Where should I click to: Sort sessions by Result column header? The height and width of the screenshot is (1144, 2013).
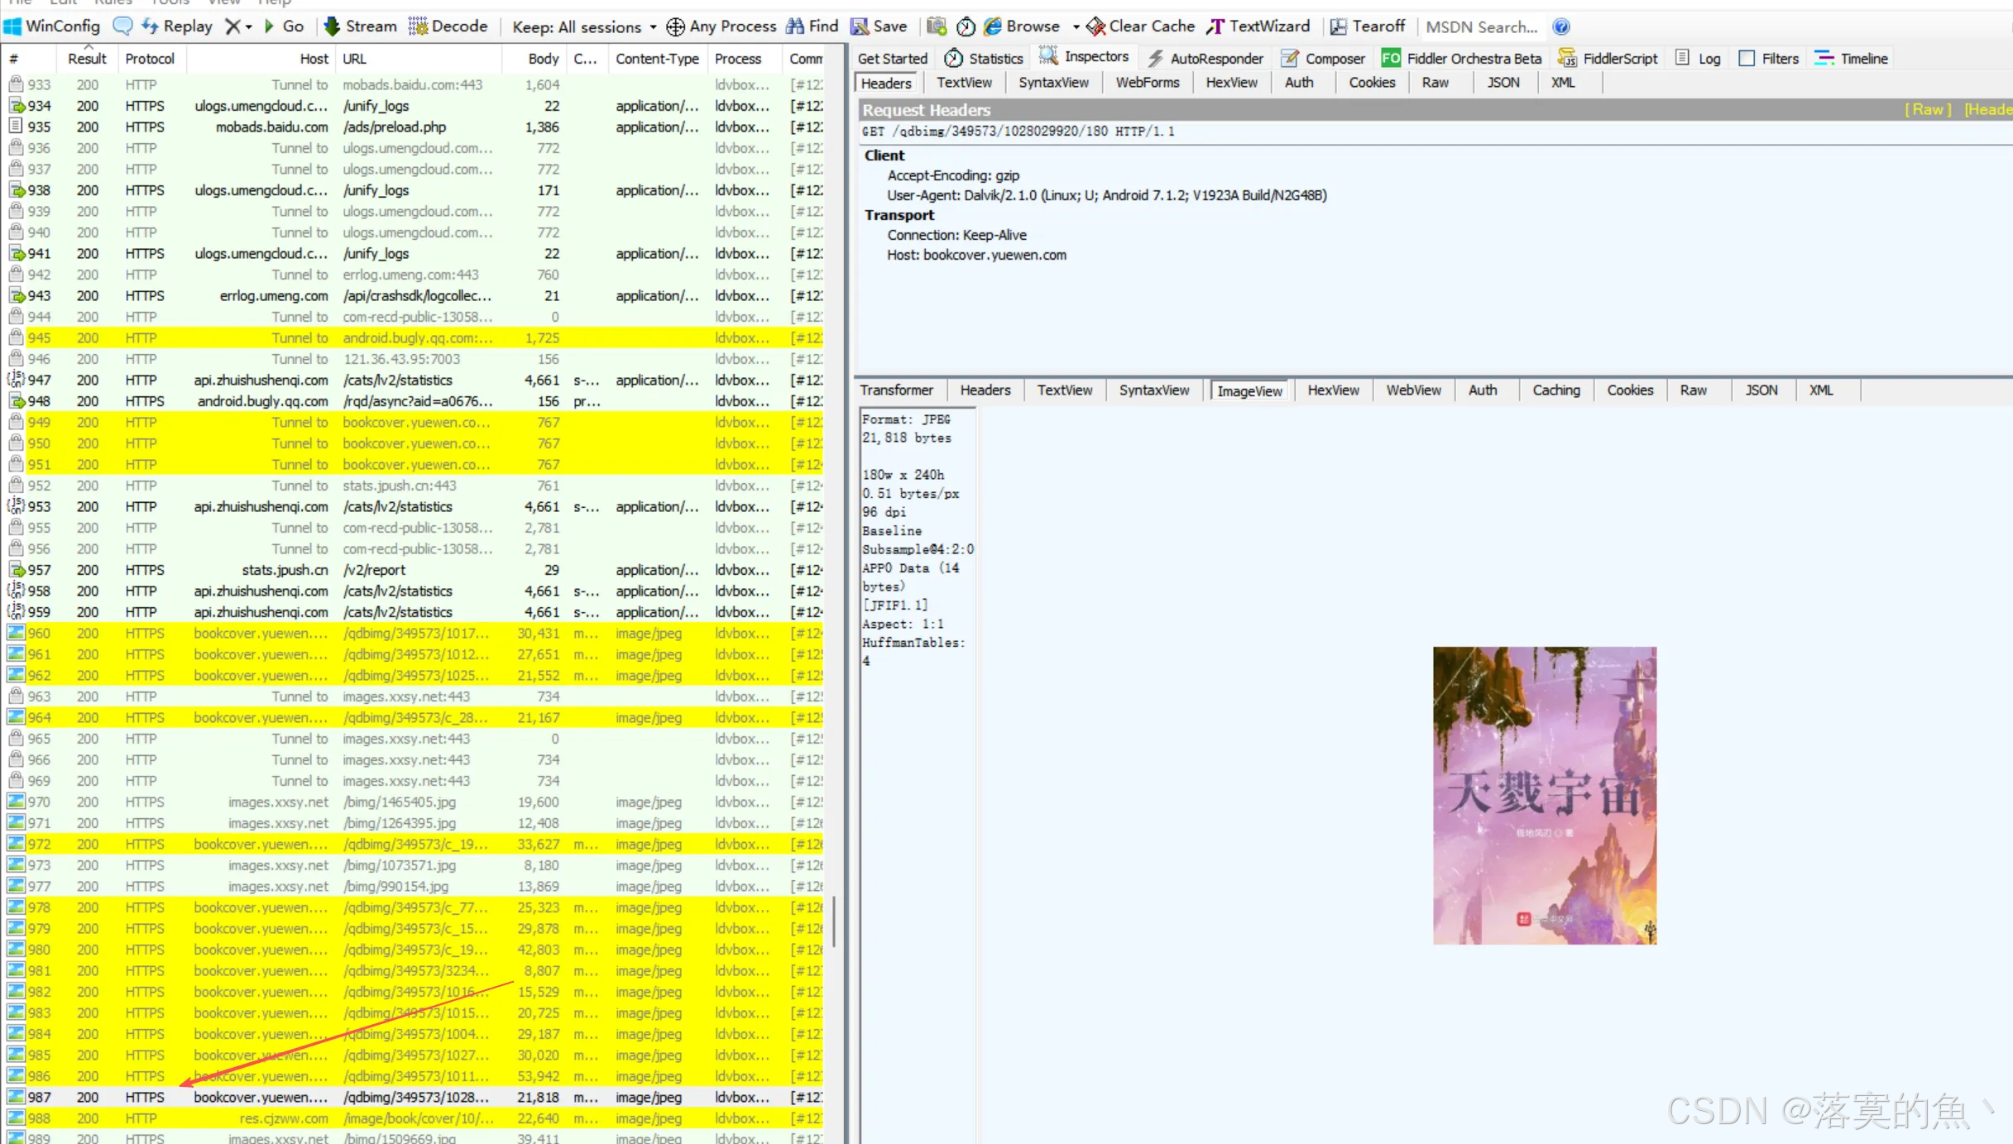(x=87, y=59)
